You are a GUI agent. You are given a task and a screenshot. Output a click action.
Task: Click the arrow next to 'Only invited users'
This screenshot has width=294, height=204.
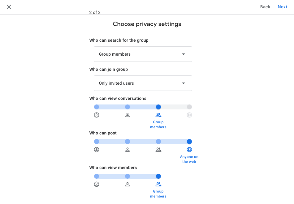click(x=184, y=83)
